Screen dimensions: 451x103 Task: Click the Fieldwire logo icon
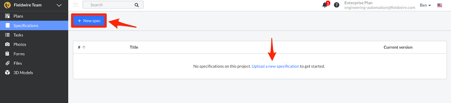coord(7,5)
